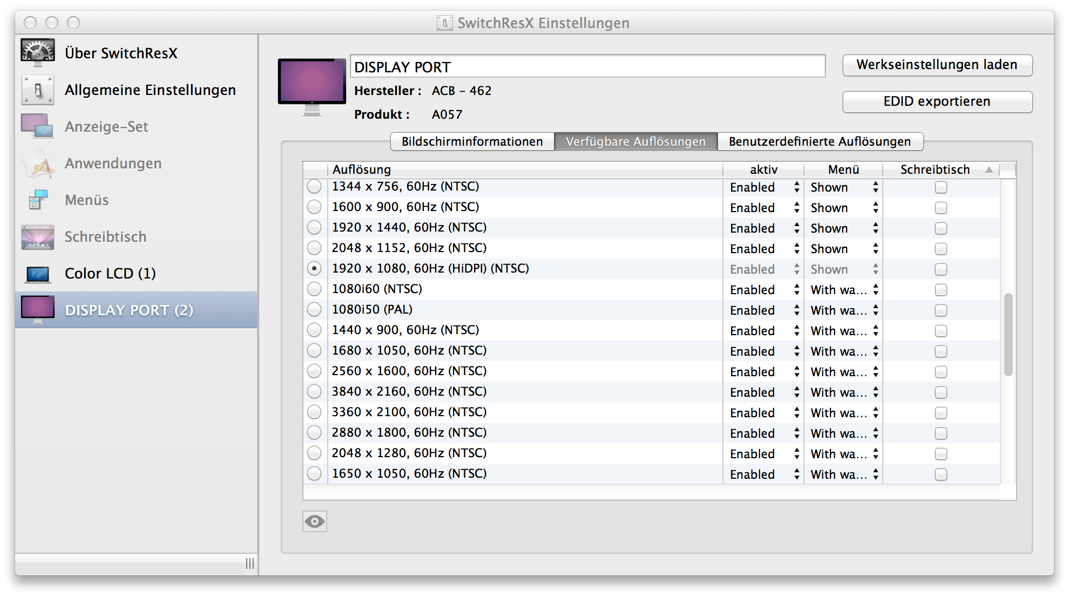Select radio button for 2560 x 1600 resolution
Viewport: 1069px width, 597px height.
coord(314,371)
